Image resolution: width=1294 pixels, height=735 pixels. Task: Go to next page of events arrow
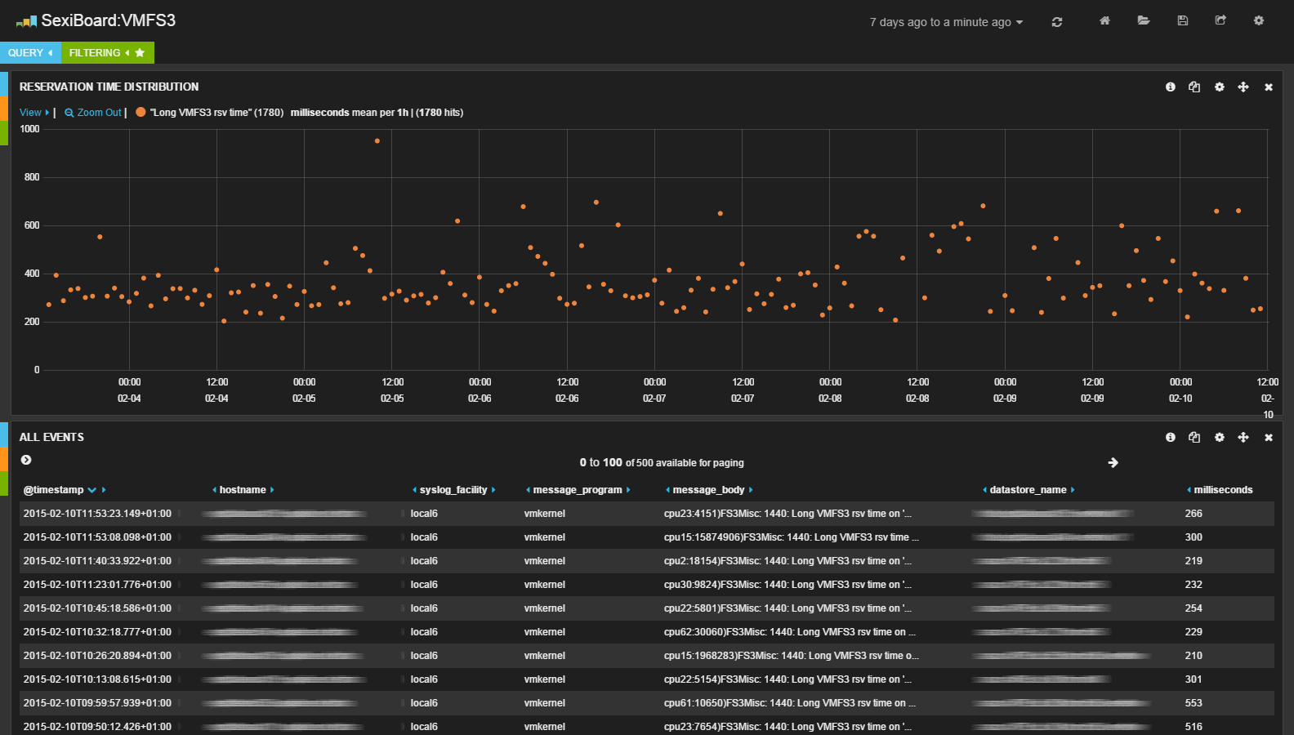(x=1113, y=462)
